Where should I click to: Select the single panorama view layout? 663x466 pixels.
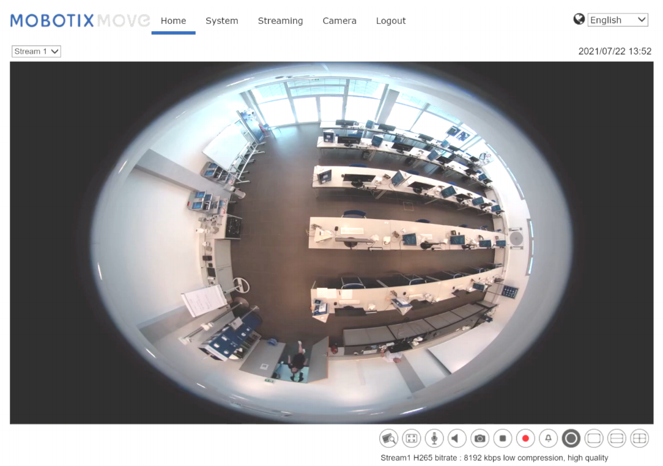(594, 438)
